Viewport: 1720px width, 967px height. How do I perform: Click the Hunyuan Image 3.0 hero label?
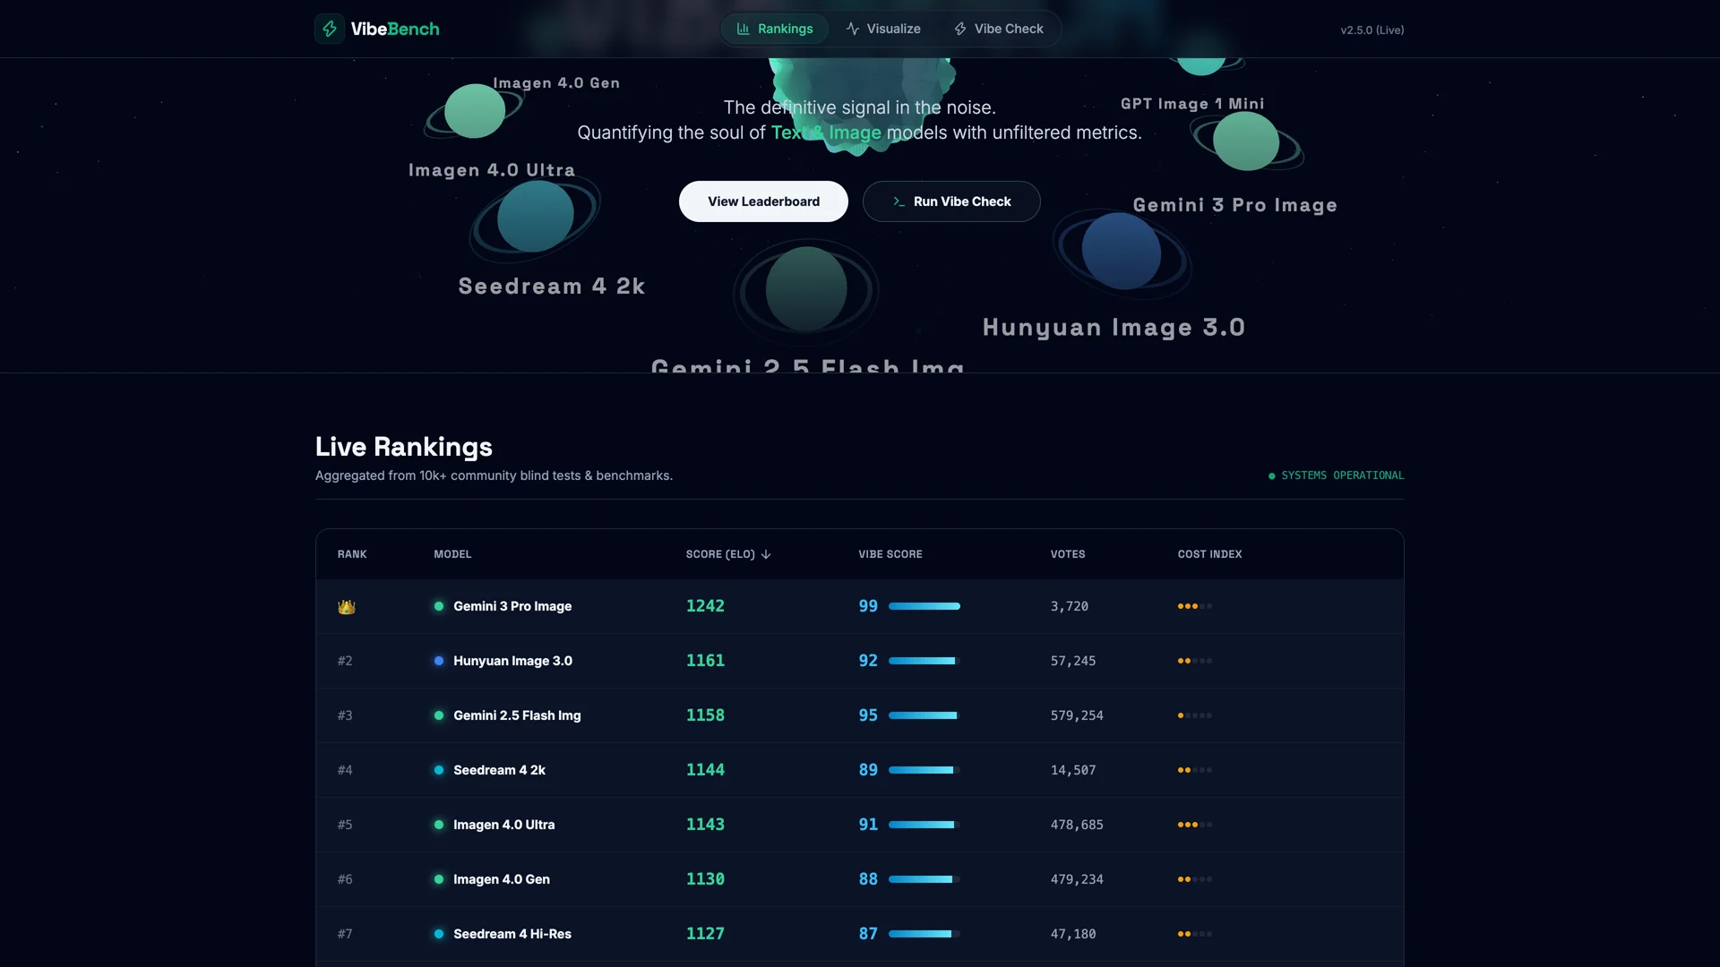(1114, 328)
